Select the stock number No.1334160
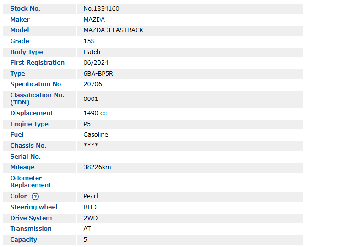The width and height of the screenshot is (350, 247). click(101, 9)
